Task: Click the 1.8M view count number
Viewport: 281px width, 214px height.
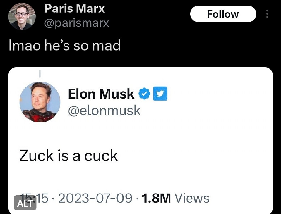Action: click(x=156, y=198)
